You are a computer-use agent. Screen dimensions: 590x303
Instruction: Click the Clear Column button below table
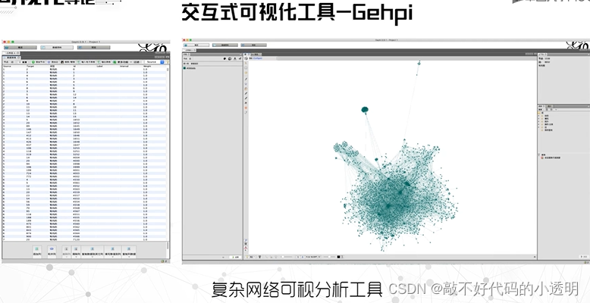(x=76, y=251)
